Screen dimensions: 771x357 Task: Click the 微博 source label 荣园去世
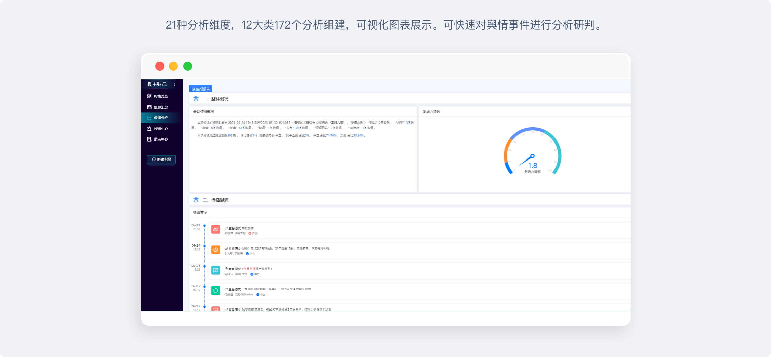point(235,233)
